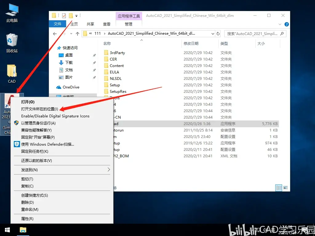Choose 使用 Windows Defender扫描
The image size is (315, 236).
pos(62,144)
